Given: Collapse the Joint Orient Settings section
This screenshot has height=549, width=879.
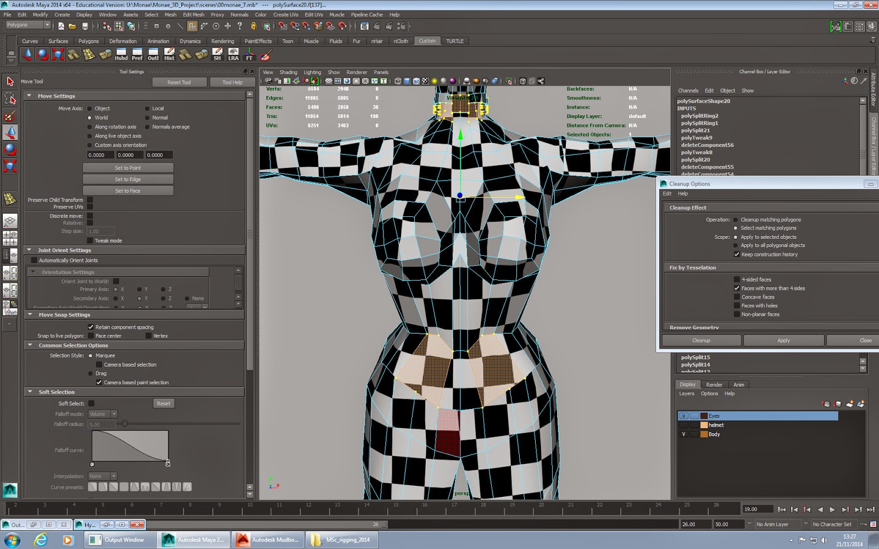Looking at the screenshot, I should click(x=29, y=250).
